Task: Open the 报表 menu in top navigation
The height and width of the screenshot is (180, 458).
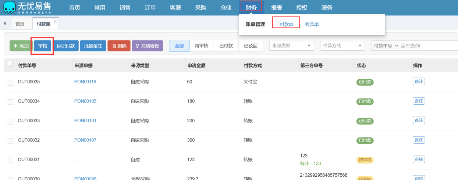Action: 276,8
